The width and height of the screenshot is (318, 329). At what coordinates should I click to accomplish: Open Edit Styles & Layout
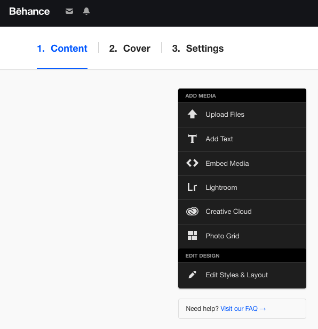[x=242, y=275]
